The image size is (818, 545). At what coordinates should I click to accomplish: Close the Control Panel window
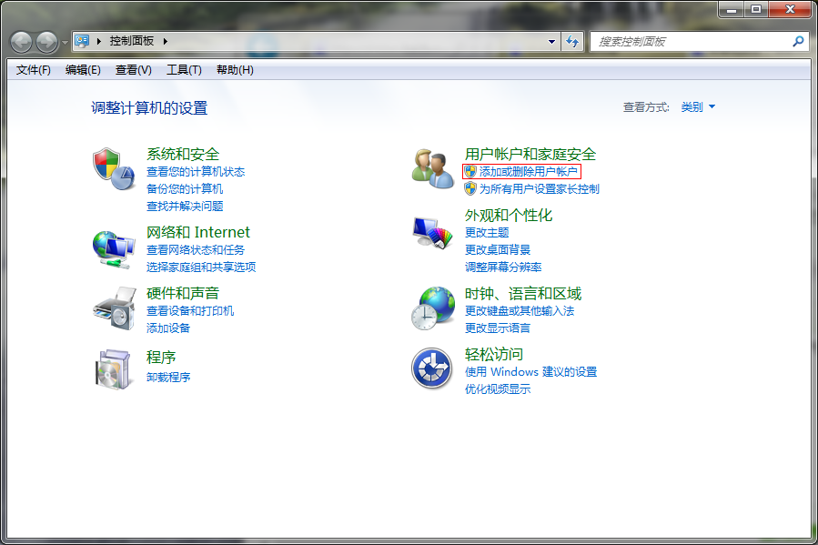click(x=790, y=9)
